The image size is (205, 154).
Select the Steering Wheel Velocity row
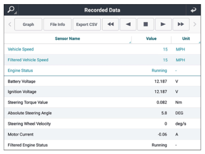(x=102, y=124)
